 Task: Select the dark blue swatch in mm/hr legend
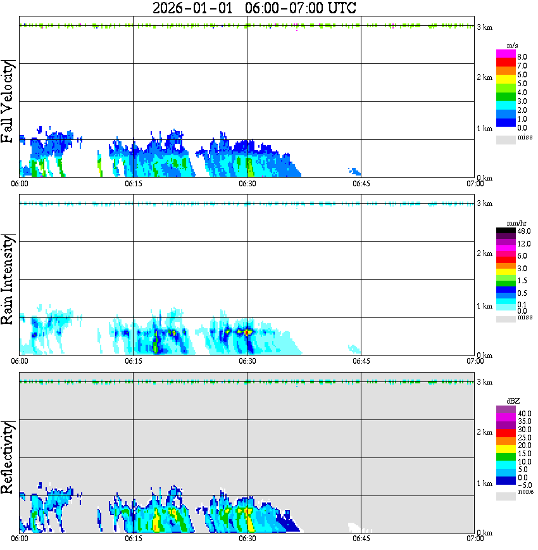click(x=506, y=290)
